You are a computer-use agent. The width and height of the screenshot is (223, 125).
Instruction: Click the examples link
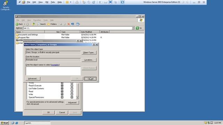coord(55,65)
